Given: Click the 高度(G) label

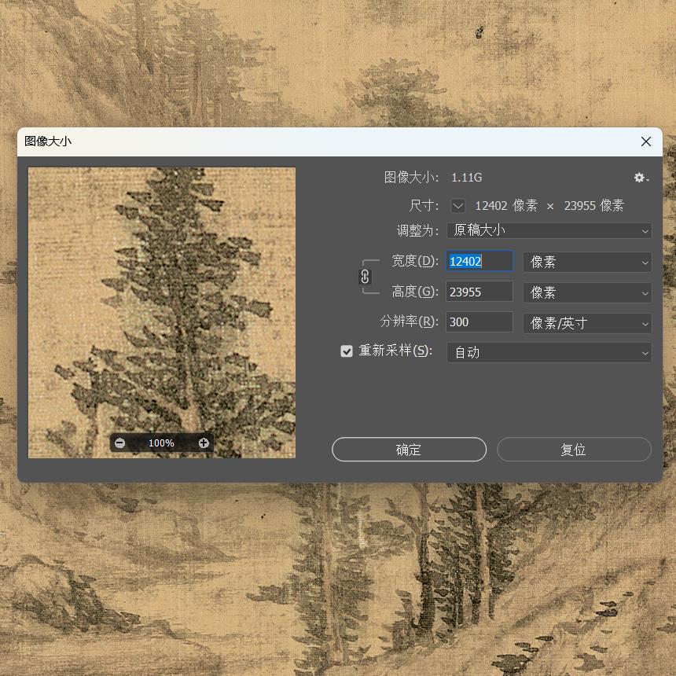Looking at the screenshot, I should pos(415,292).
